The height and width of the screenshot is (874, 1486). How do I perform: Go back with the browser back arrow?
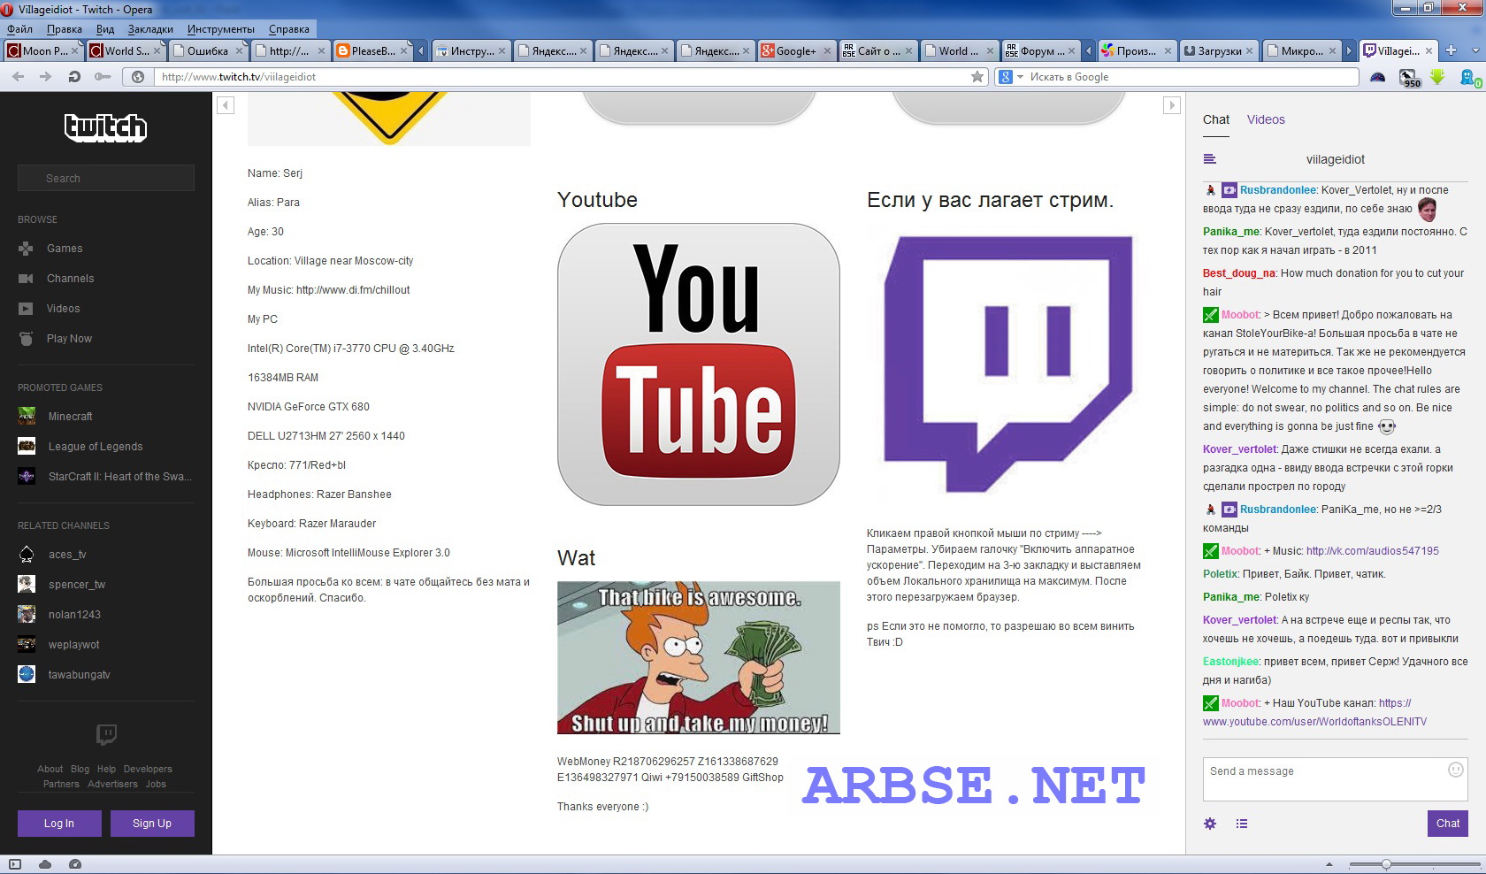point(18,77)
